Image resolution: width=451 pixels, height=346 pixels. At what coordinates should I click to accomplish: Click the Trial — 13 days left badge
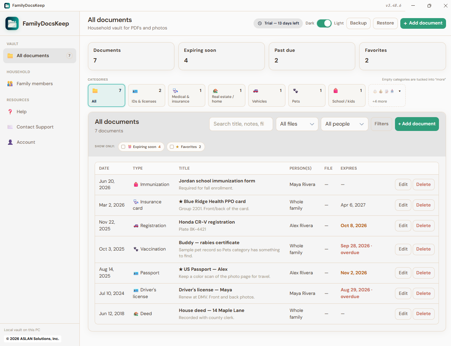click(278, 23)
